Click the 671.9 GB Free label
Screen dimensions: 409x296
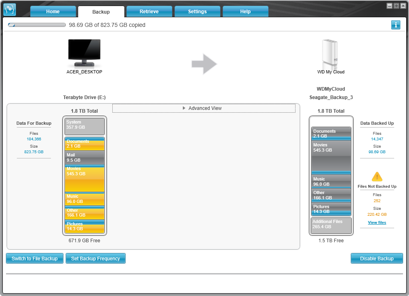[x=84, y=241]
